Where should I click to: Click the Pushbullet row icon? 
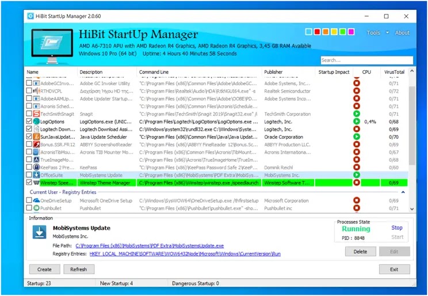[36, 208]
